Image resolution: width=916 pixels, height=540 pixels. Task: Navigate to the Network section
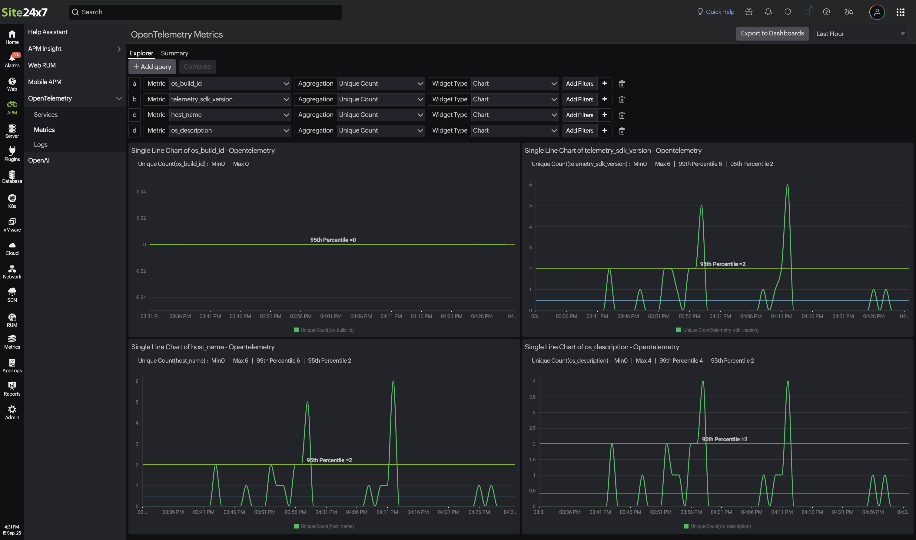pyautogui.click(x=12, y=271)
